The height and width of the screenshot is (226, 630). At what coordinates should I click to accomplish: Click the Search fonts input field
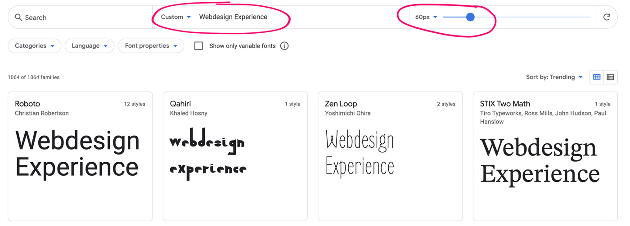[x=81, y=18]
